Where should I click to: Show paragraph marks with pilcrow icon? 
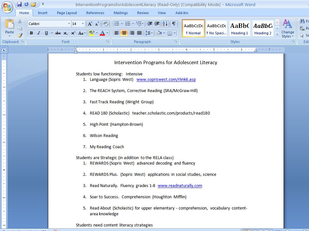pos(173,24)
